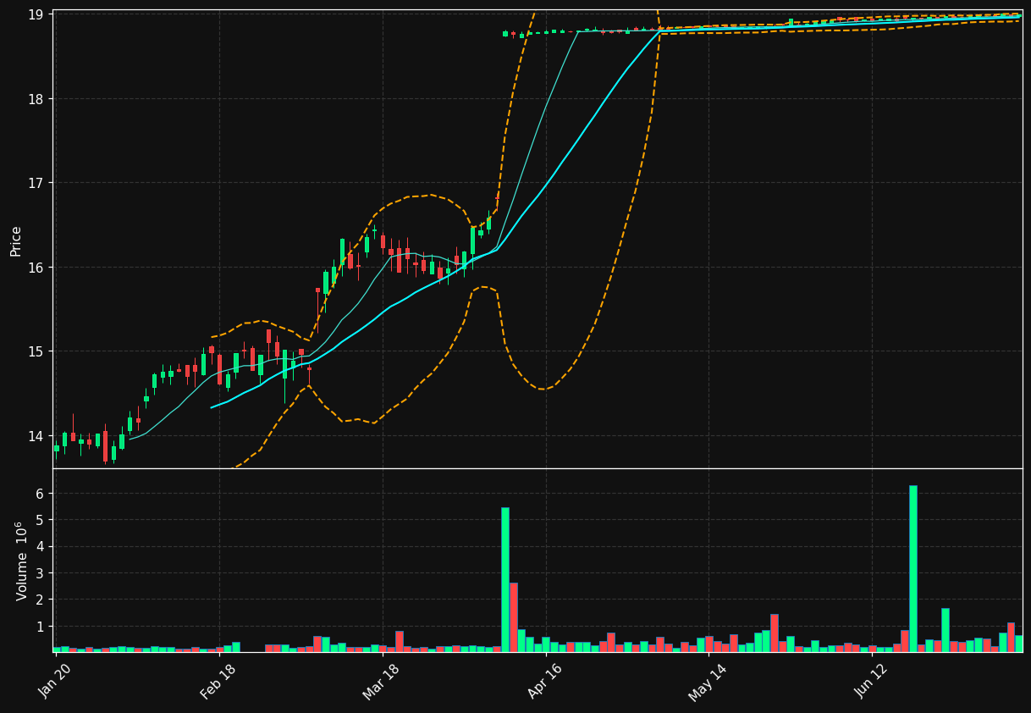Select the 14 price tick label
This screenshot has height=713, width=1031.
[35, 436]
